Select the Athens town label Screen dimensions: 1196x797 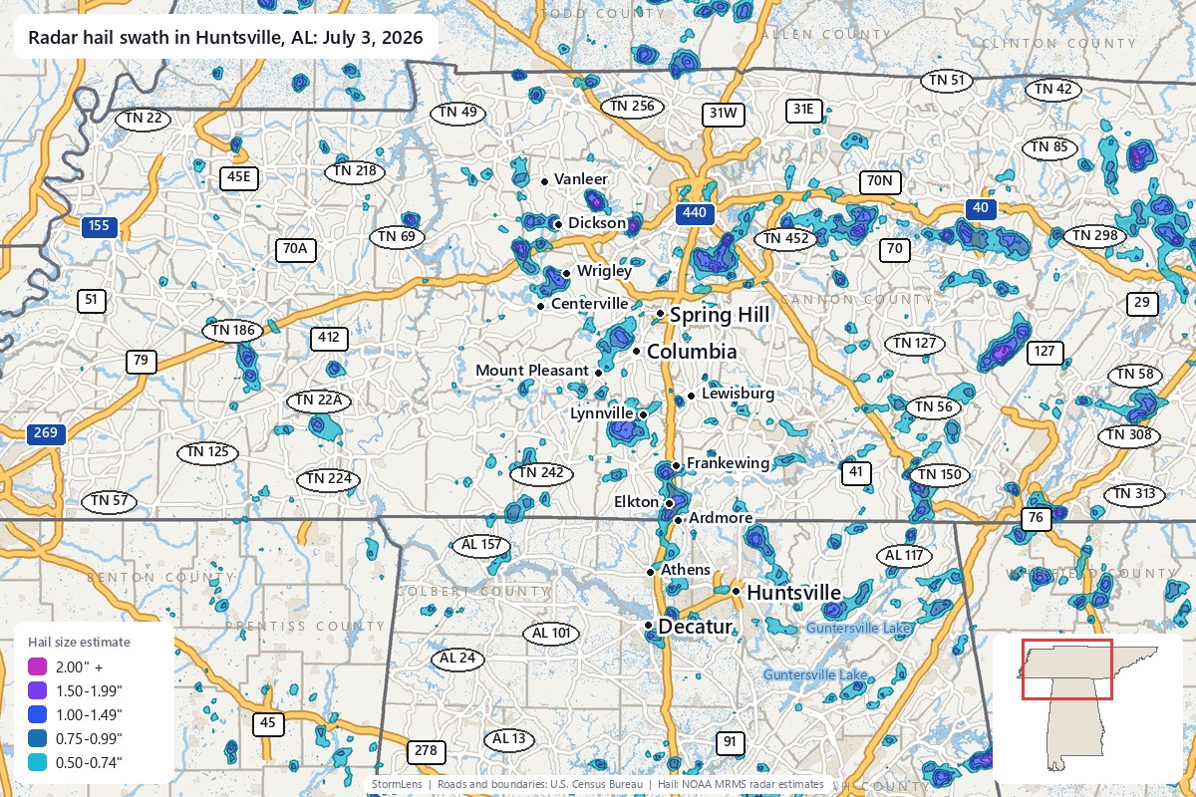click(x=686, y=570)
